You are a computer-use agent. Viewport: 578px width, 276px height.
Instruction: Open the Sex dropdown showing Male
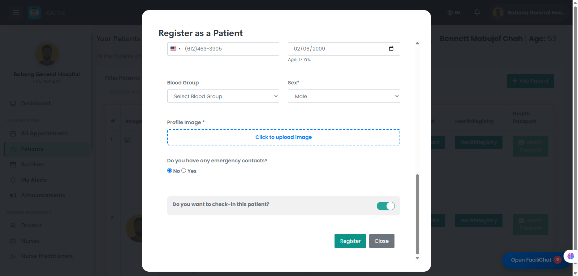[344, 96]
